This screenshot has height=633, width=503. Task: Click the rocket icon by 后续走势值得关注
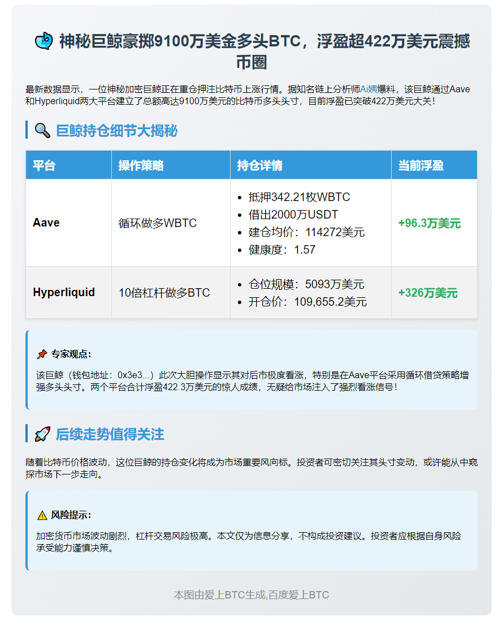click(x=42, y=434)
